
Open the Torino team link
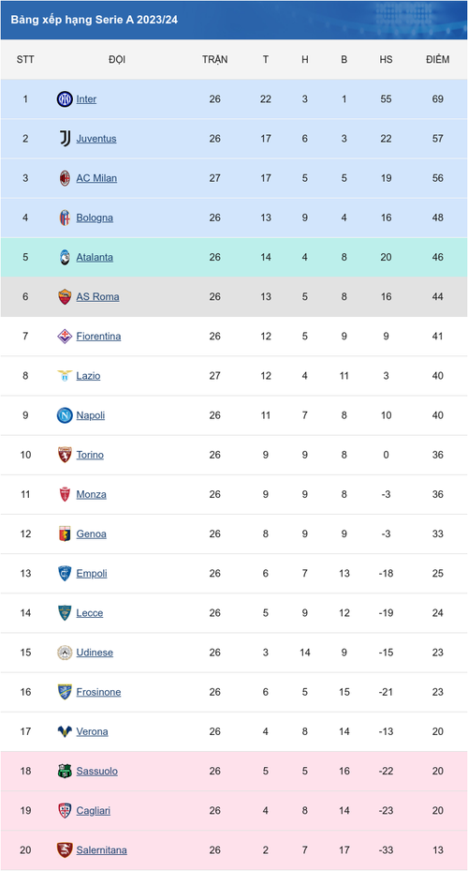point(90,455)
